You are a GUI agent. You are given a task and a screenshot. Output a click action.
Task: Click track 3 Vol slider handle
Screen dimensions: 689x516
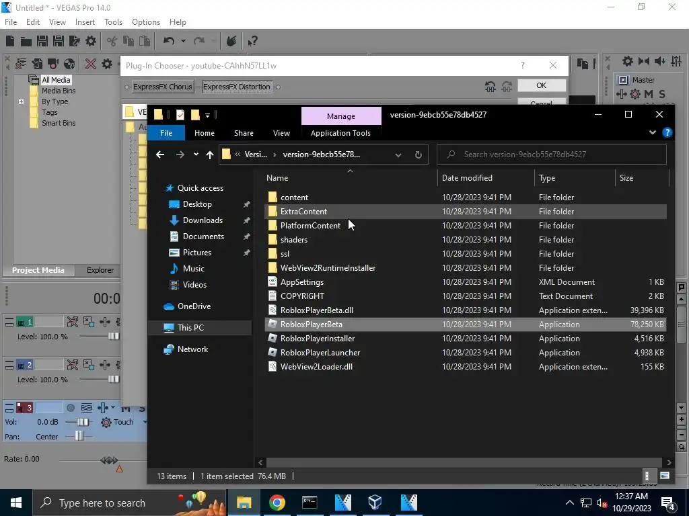83,422
